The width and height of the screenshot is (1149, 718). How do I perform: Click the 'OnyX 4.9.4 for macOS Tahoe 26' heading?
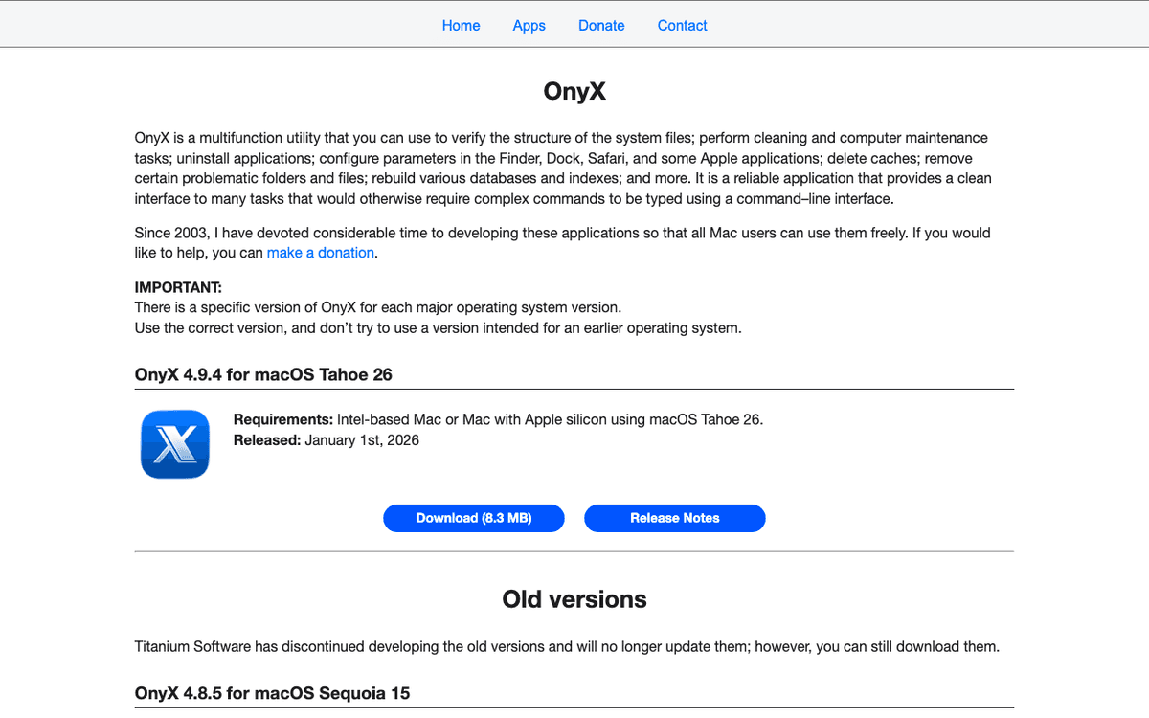click(263, 374)
